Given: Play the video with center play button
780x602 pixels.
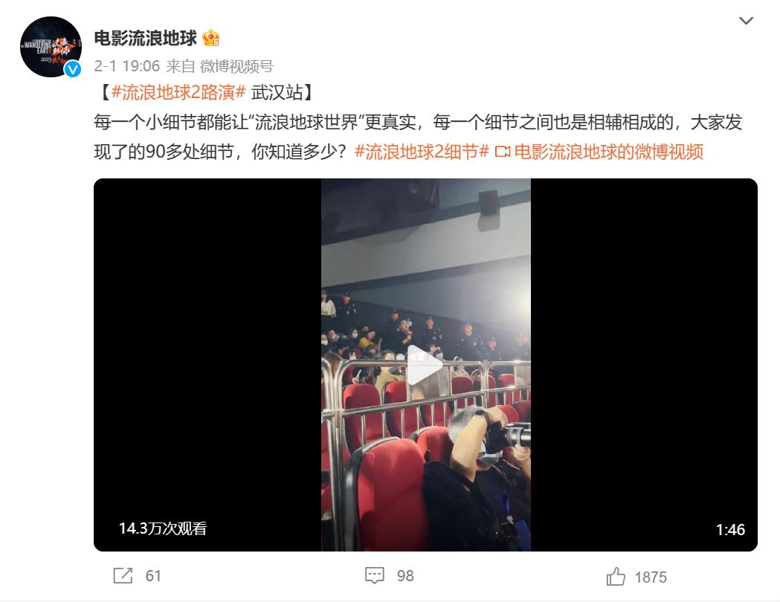Looking at the screenshot, I should point(425,365).
